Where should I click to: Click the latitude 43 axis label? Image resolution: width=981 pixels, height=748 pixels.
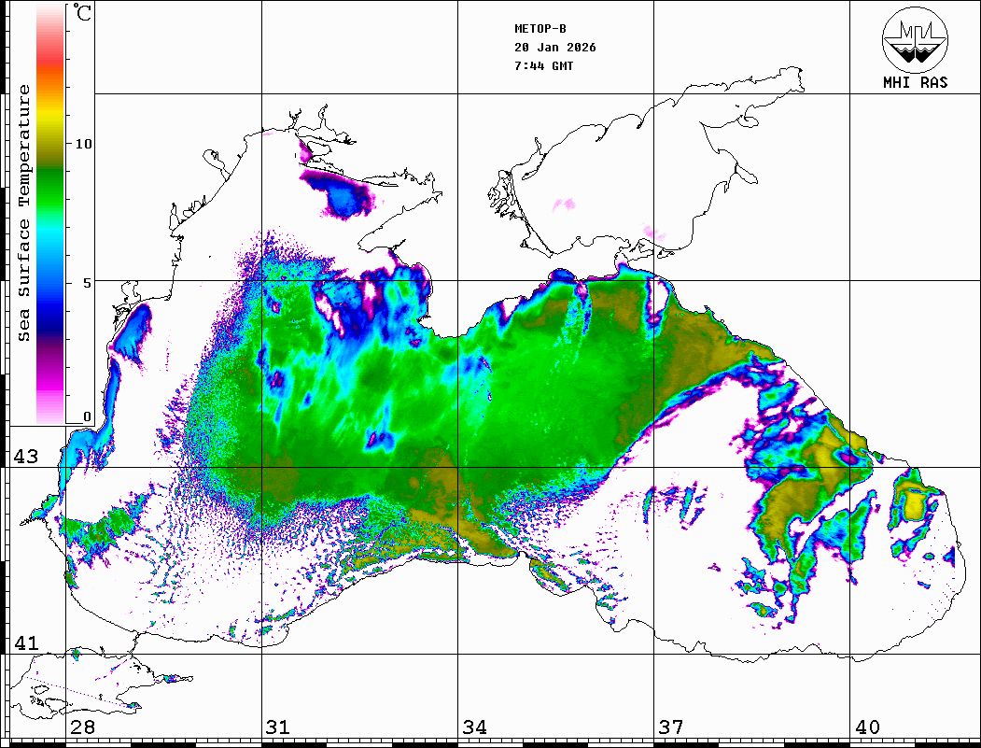(25, 457)
